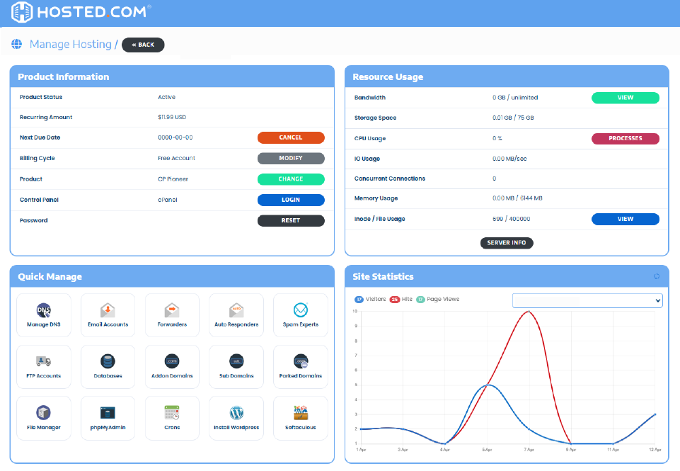The height and width of the screenshot is (471, 680).
Task: Click the Manage Hosting breadcrumb link
Action: click(x=70, y=45)
